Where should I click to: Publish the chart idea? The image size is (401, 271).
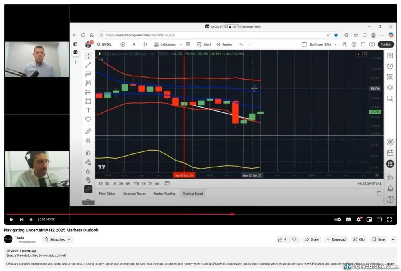pyautogui.click(x=386, y=44)
